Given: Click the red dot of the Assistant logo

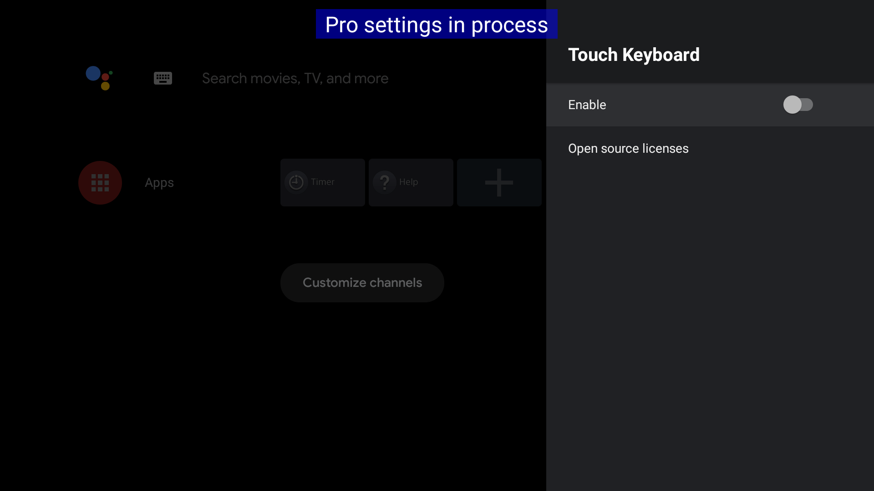Looking at the screenshot, I should [106, 77].
